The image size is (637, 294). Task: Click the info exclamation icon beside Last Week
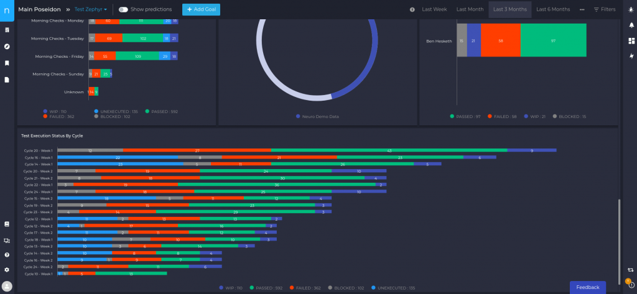[412, 9]
